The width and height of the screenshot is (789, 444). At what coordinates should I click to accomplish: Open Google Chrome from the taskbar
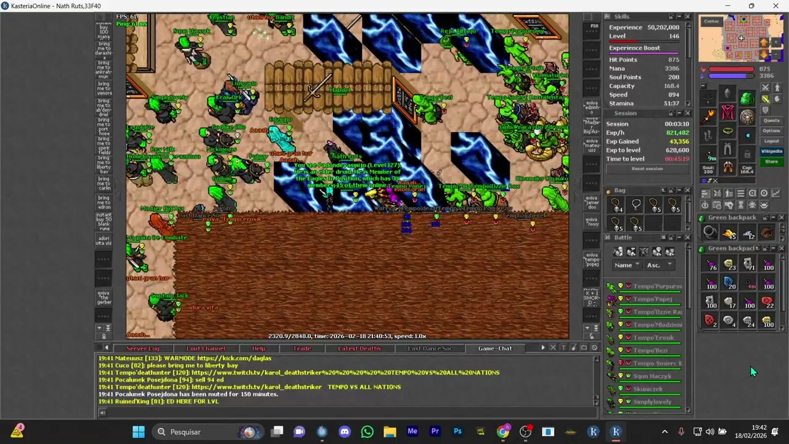pos(503,432)
